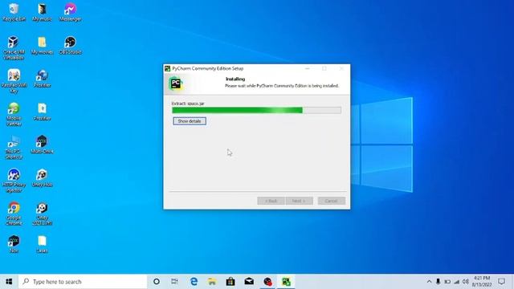Viewport: 514px width, 289px height.
Task: Minimize the PyCharm setup window
Action: coord(307,68)
